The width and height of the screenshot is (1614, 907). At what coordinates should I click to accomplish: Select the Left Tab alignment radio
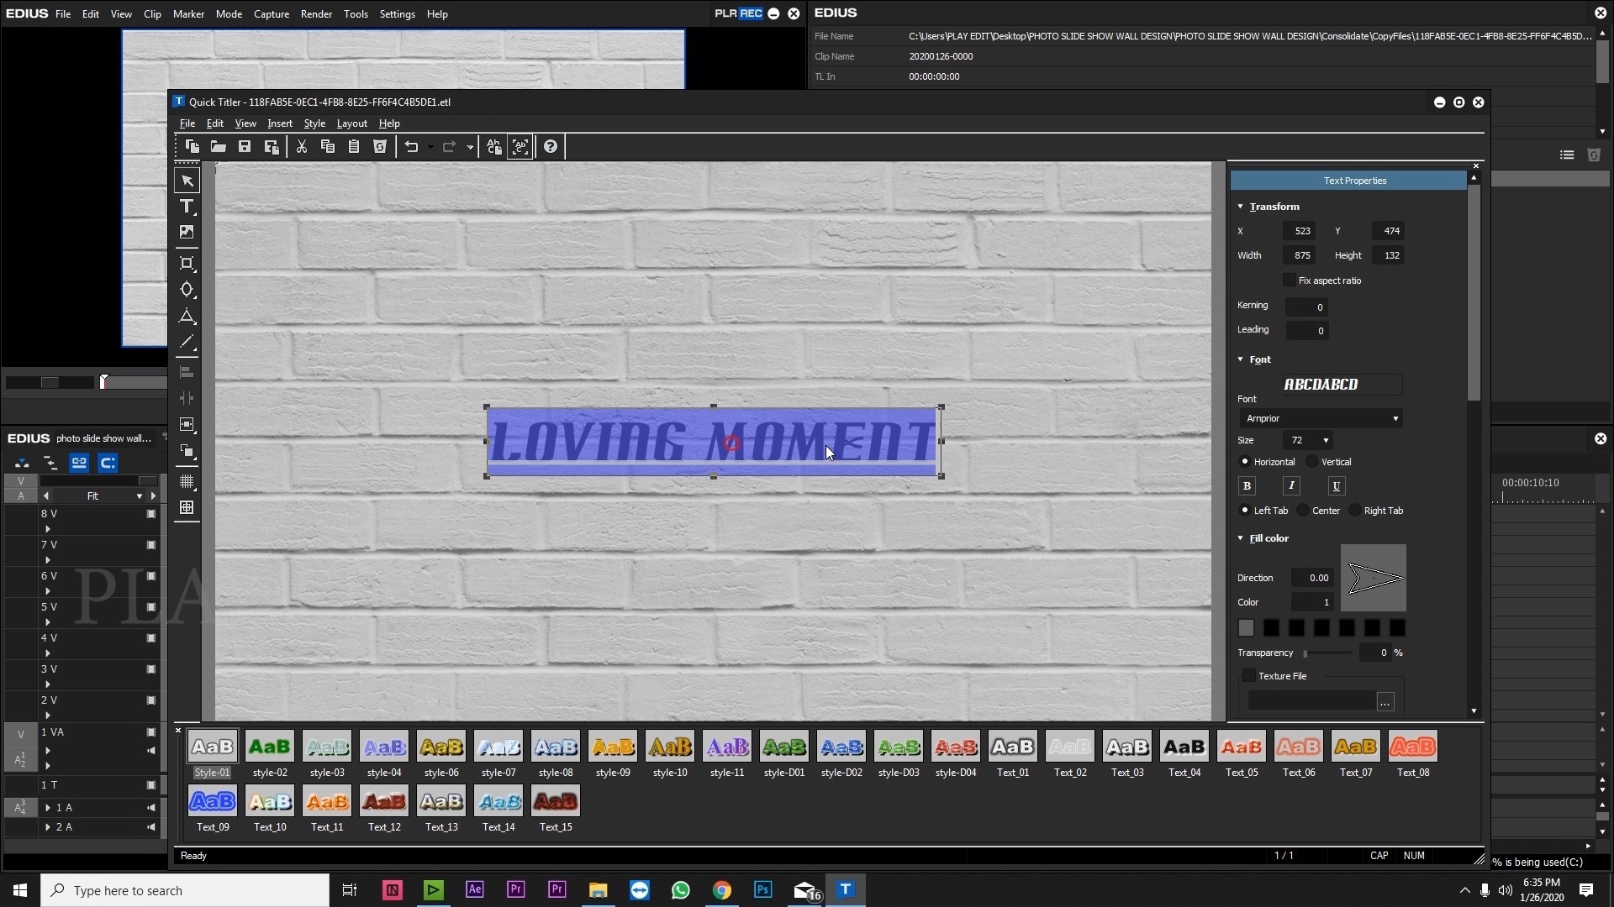point(1245,511)
